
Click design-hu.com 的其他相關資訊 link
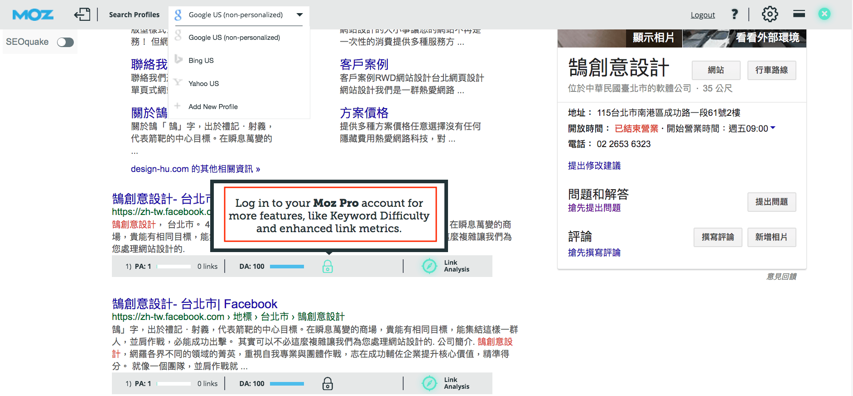(195, 169)
